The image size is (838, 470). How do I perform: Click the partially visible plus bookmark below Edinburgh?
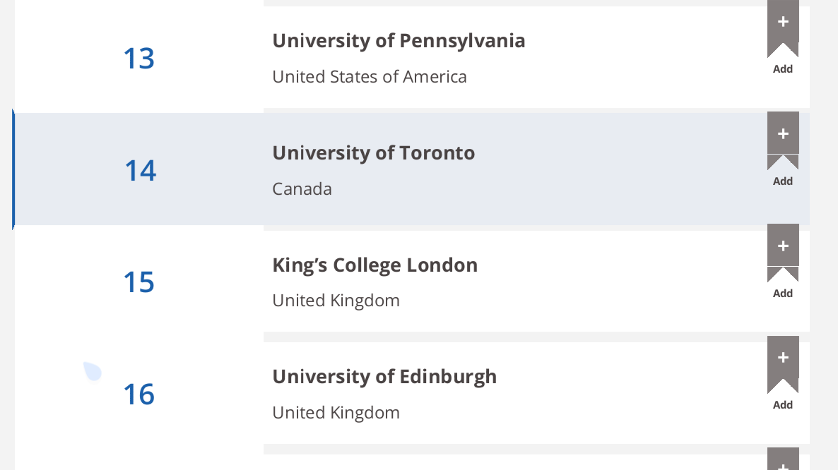pos(783,459)
